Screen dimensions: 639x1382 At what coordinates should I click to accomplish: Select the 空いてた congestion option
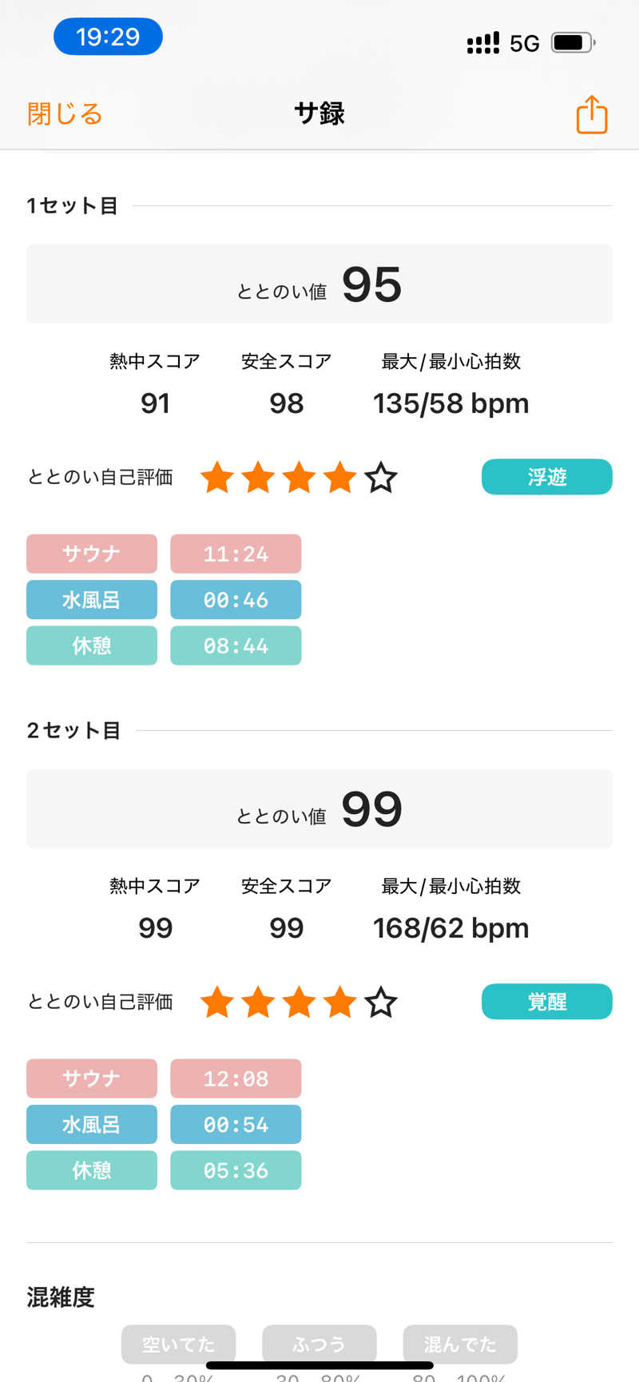click(178, 1344)
